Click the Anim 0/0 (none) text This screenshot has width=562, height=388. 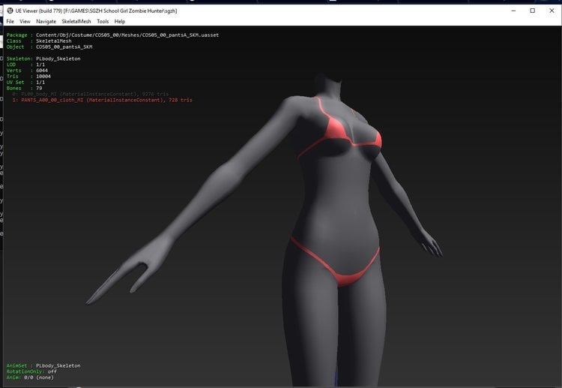pyautogui.click(x=30, y=377)
